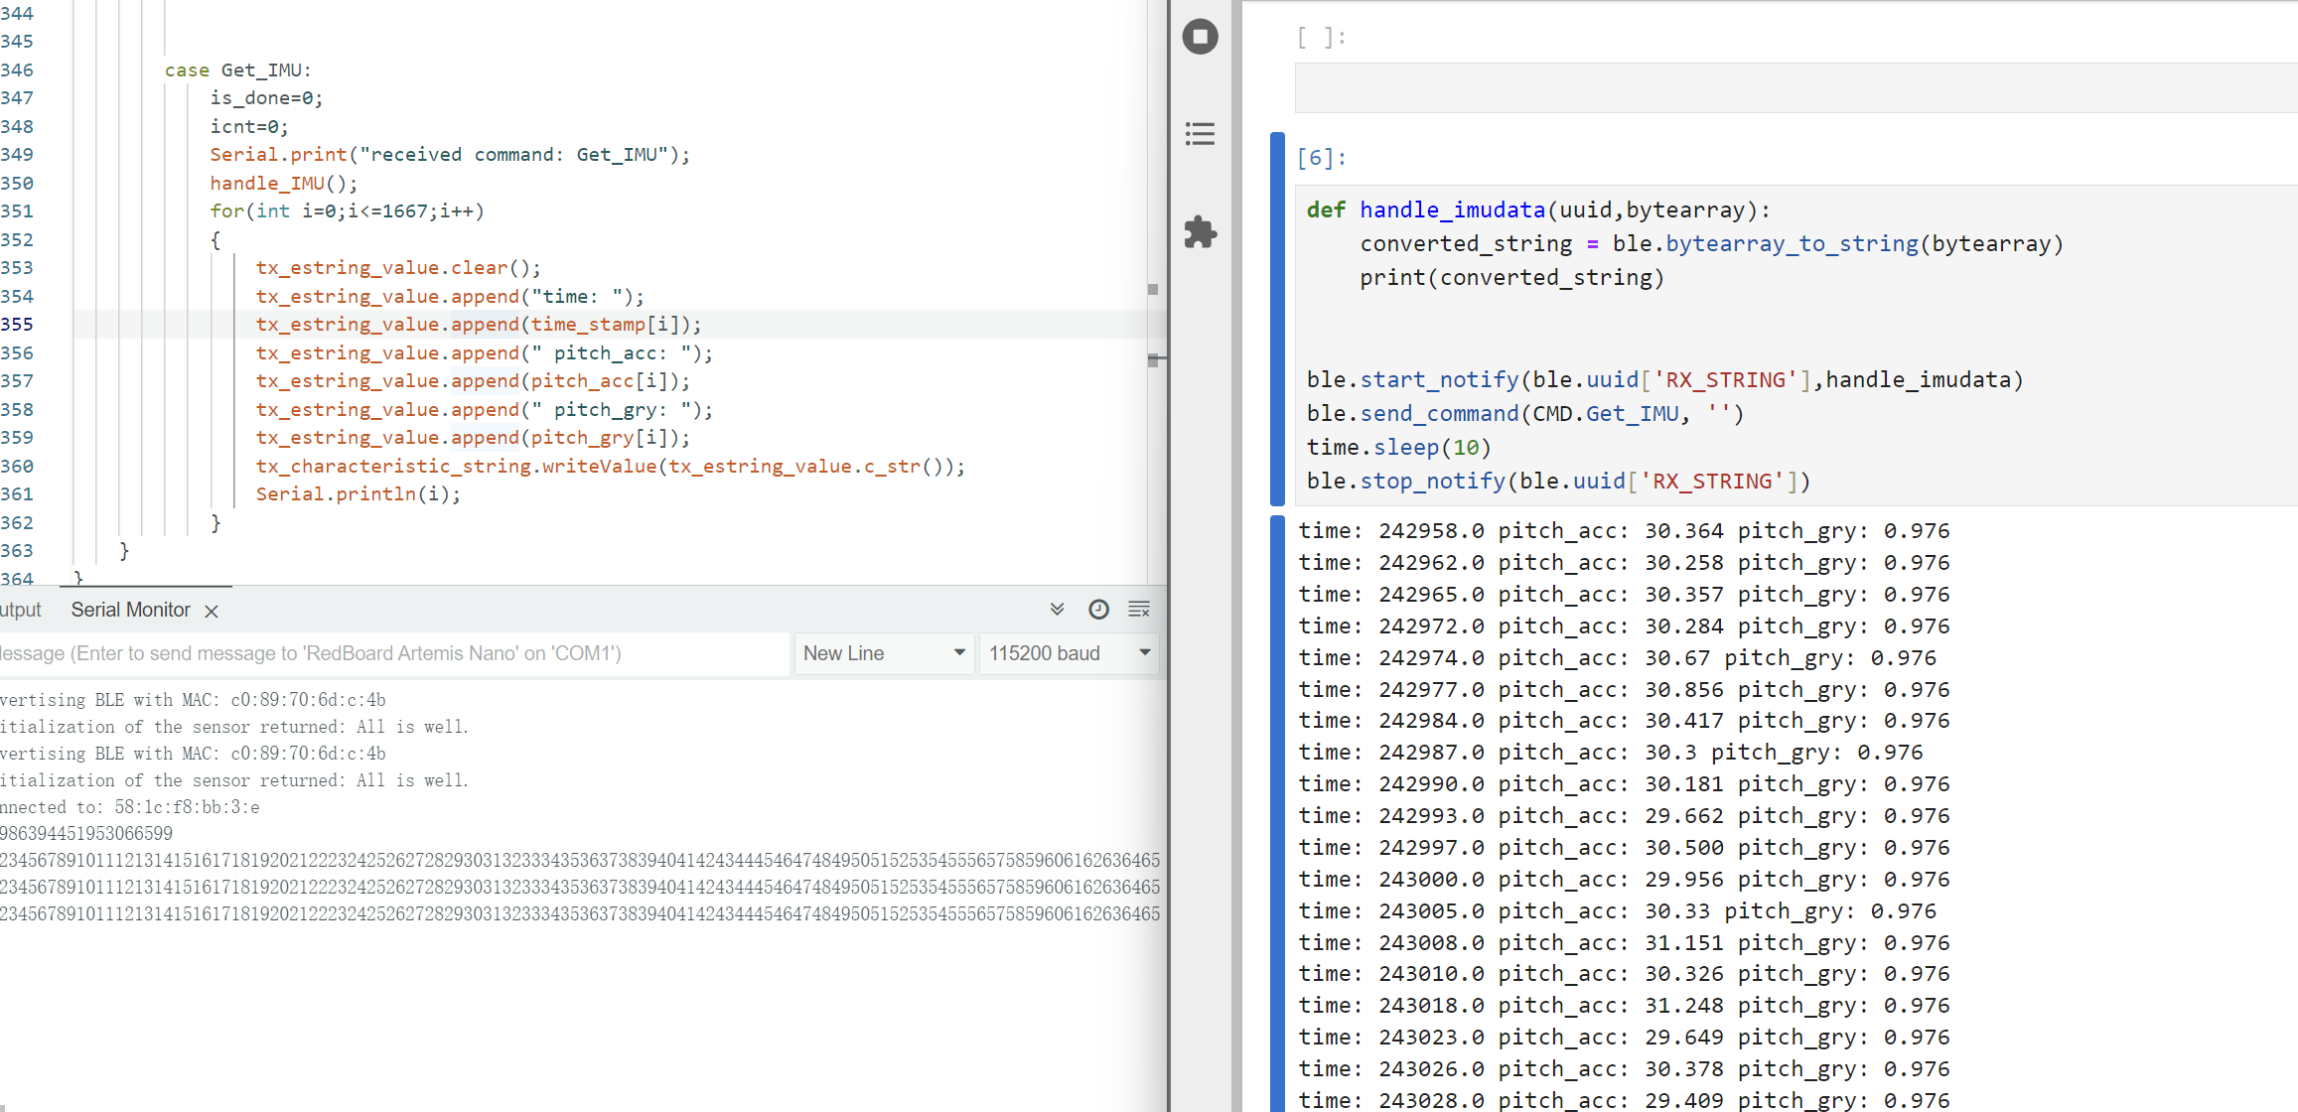Click output row 'time: 243028.0 pitch_acc: 29.409'
The image size is (2298, 1112).
1624,1100
